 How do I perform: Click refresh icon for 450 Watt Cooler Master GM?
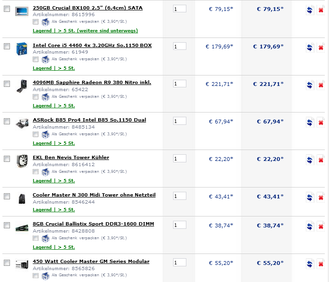point(310,264)
